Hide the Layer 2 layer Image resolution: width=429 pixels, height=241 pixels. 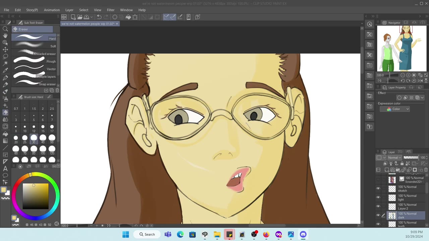click(x=378, y=207)
